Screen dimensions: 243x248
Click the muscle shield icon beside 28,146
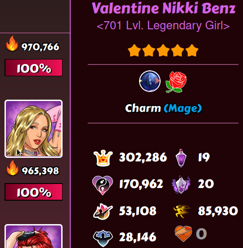click(x=103, y=238)
